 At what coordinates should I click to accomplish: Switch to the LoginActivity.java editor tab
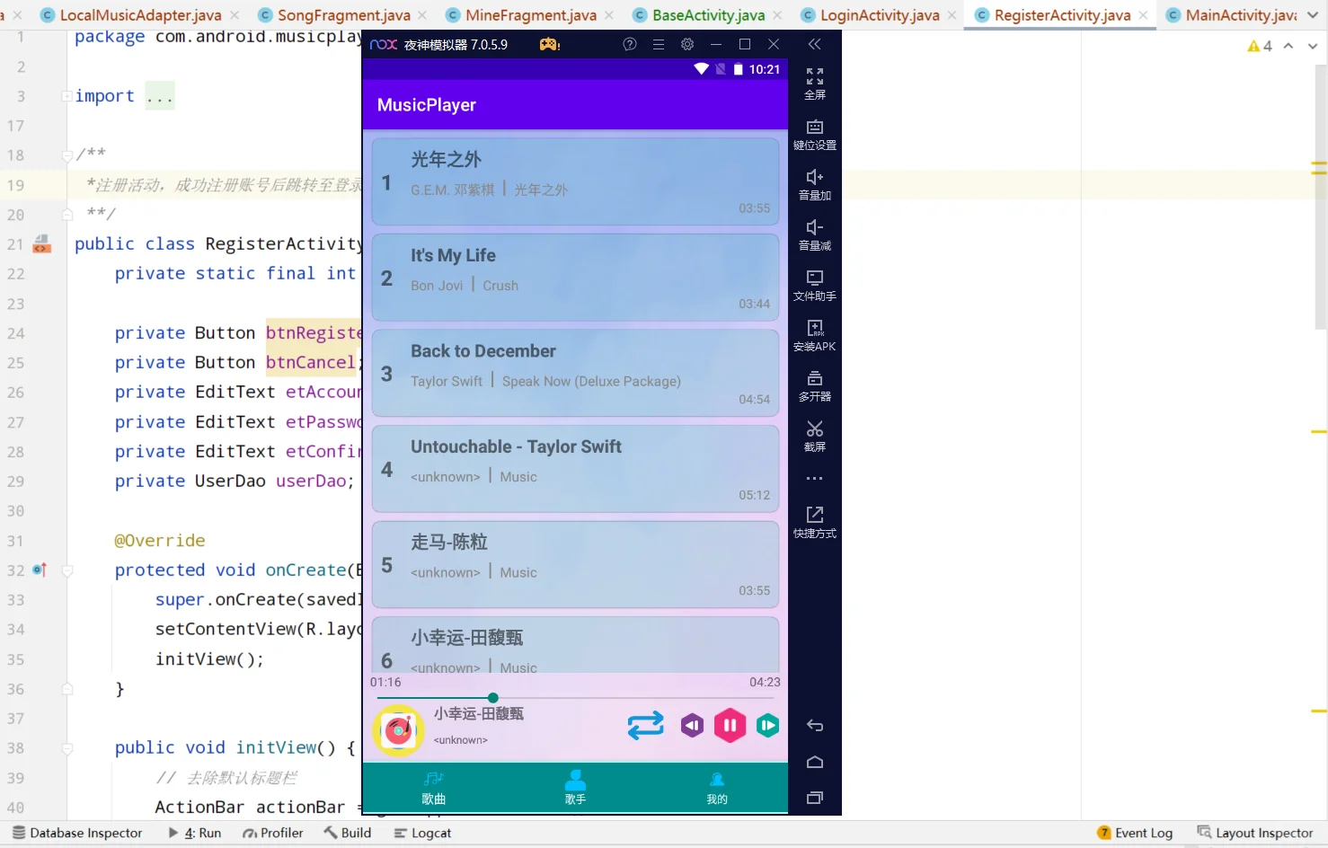click(878, 14)
